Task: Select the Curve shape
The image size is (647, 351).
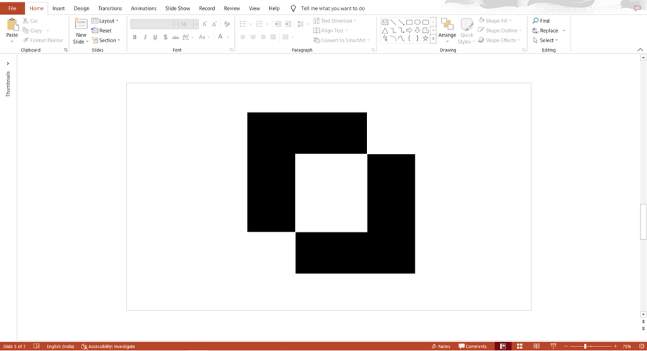Action: click(x=401, y=39)
